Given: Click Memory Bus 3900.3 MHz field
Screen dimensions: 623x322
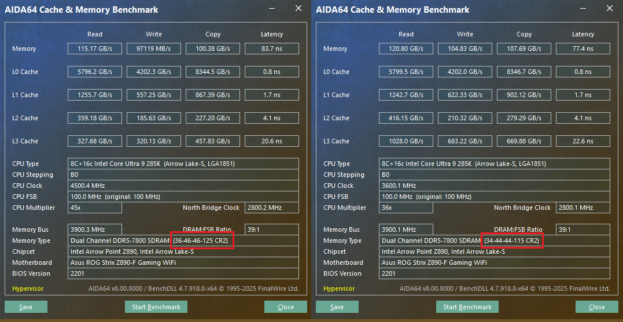Looking at the screenshot, I should (x=94, y=230).
